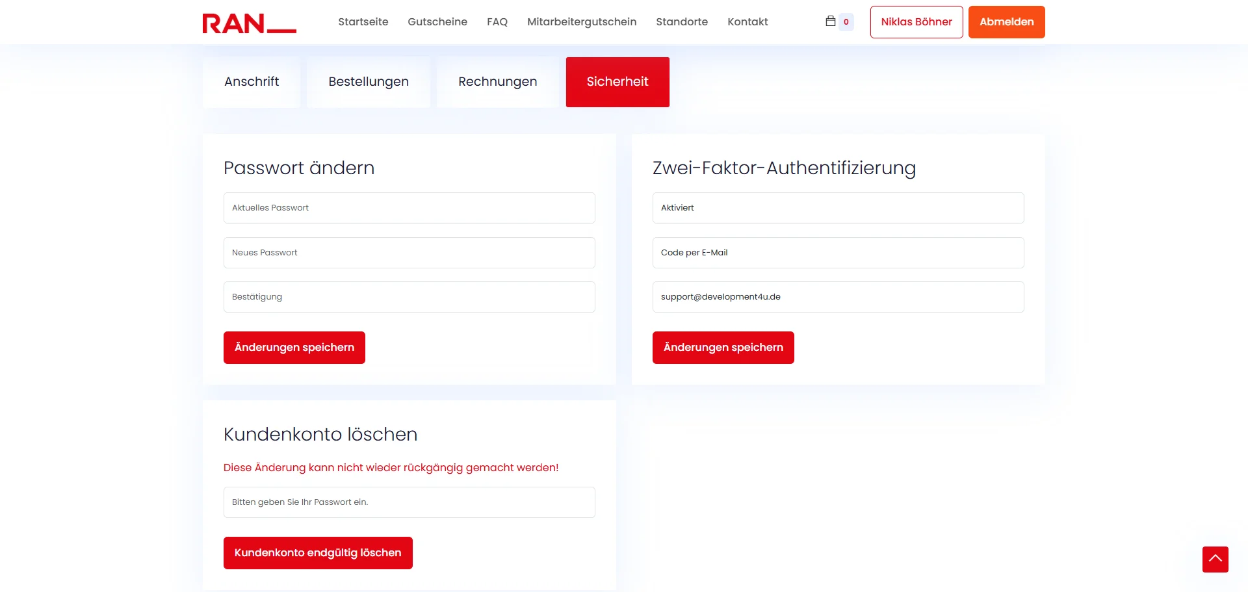Switch to the Anschrift tab

(252, 82)
